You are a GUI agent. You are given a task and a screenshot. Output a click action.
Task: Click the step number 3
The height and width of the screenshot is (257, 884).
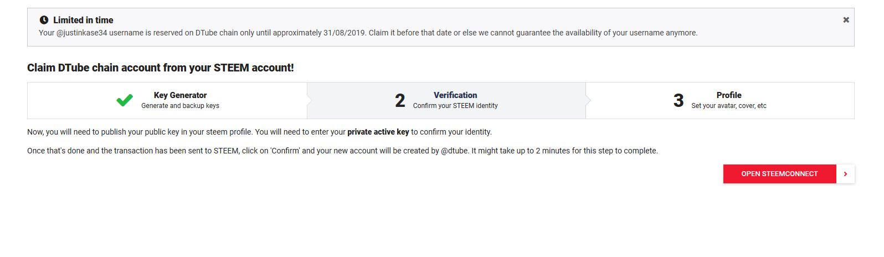click(x=679, y=101)
